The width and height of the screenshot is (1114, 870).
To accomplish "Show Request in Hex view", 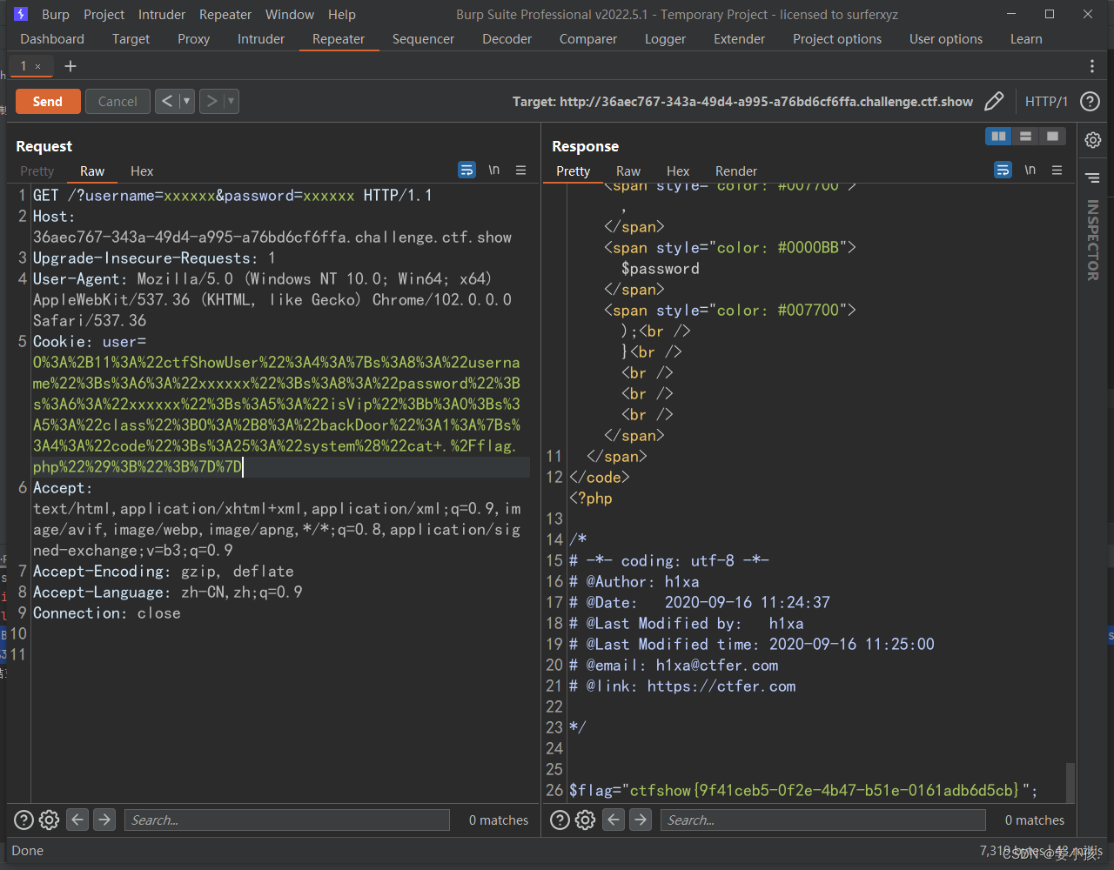I will coord(142,171).
